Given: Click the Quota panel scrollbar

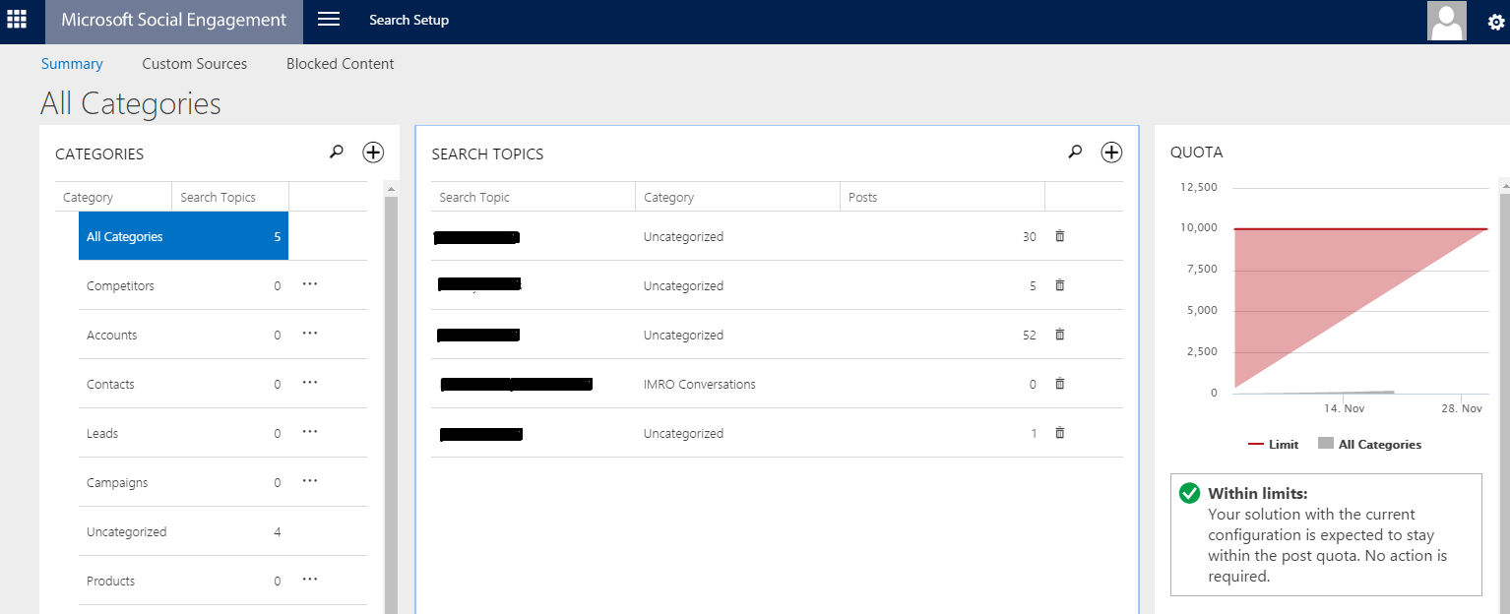Looking at the screenshot, I should (1503, 394).
